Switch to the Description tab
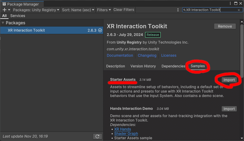This screenshot has width=244, height=141. click(116, 66)
